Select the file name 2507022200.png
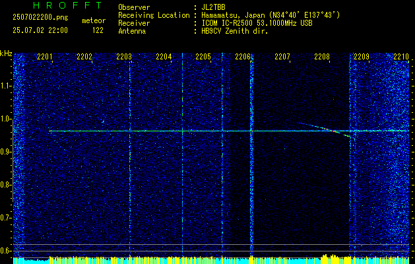 [x=40, y=18]
